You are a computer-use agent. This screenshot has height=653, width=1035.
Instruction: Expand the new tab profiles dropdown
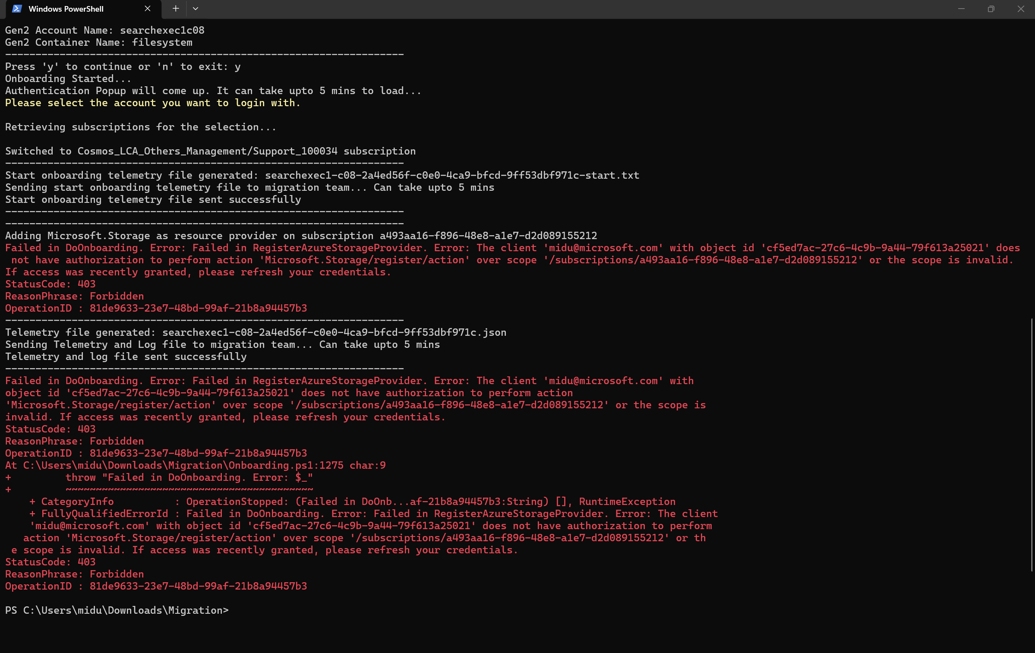click(196, 9)
